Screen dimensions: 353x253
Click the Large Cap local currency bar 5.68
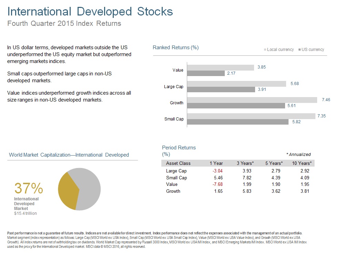click(236, 84)
